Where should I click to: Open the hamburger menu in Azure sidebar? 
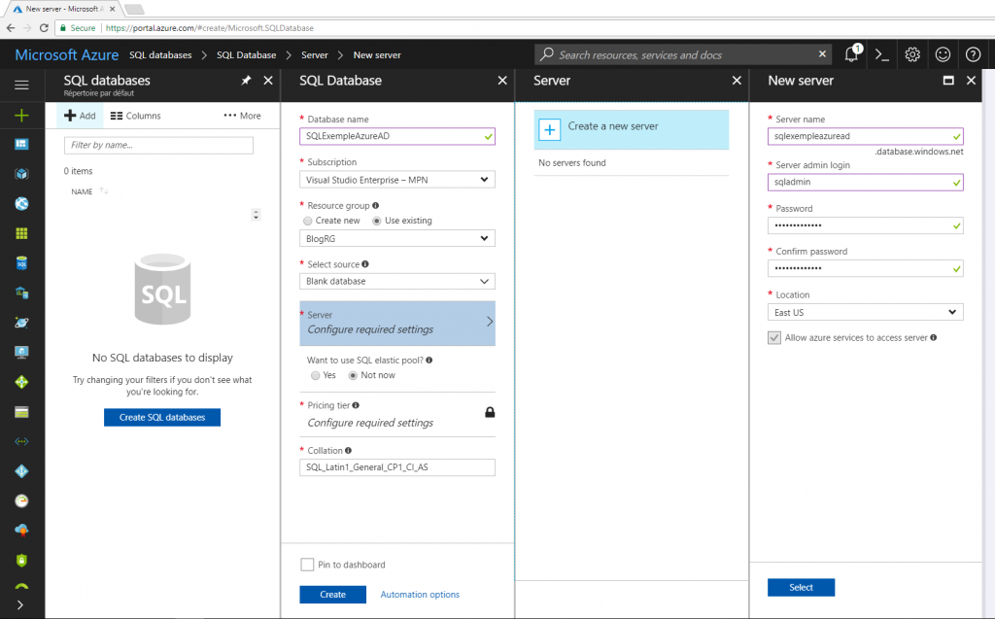[21, 85]
